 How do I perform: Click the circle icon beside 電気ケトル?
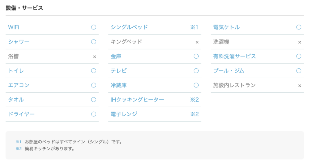click(299, 27)
